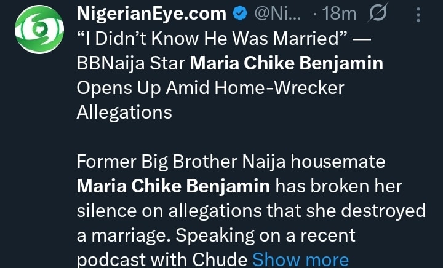Viewport: 443px width, 268px height.
Task: Click bold Maria Chike Benjamin in the headline
Action: [287, 63]
